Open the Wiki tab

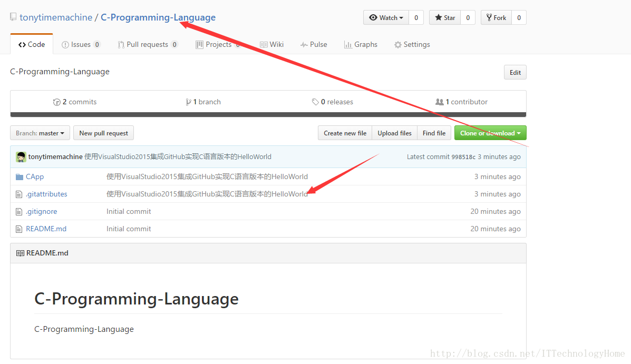tap(271, 44)
